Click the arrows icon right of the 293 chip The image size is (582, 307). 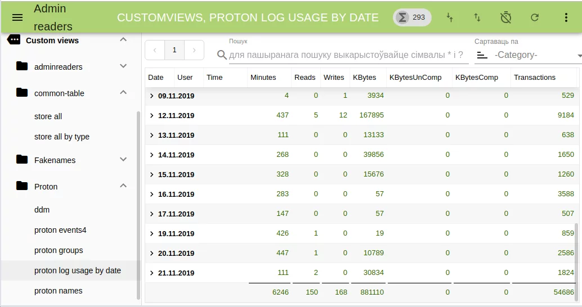(x=450, y=17)
